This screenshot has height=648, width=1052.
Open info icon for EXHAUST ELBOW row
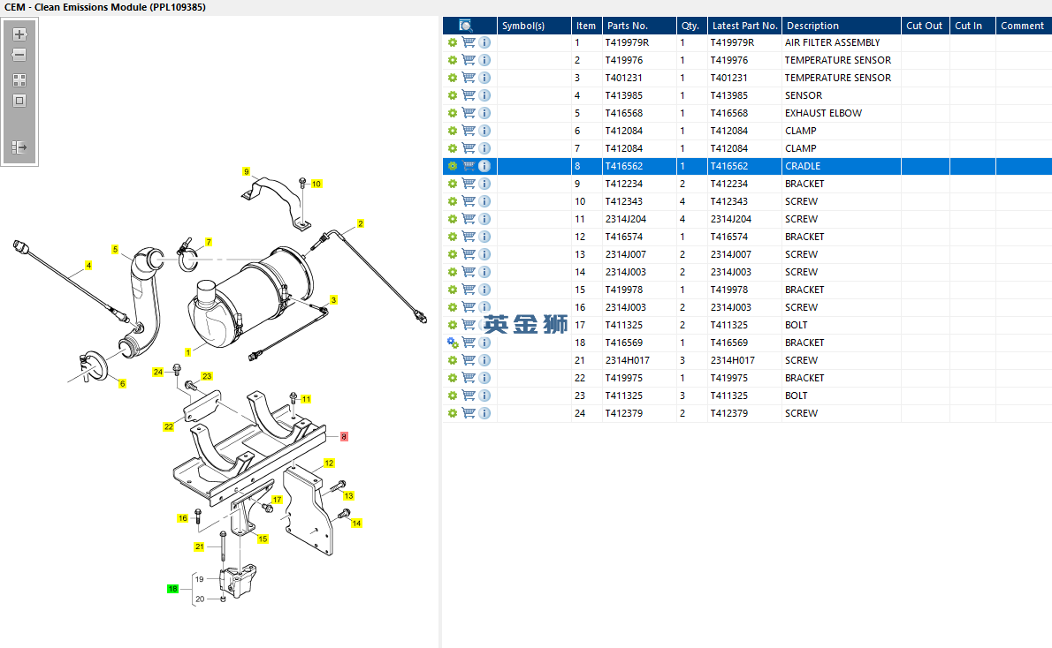484,113
